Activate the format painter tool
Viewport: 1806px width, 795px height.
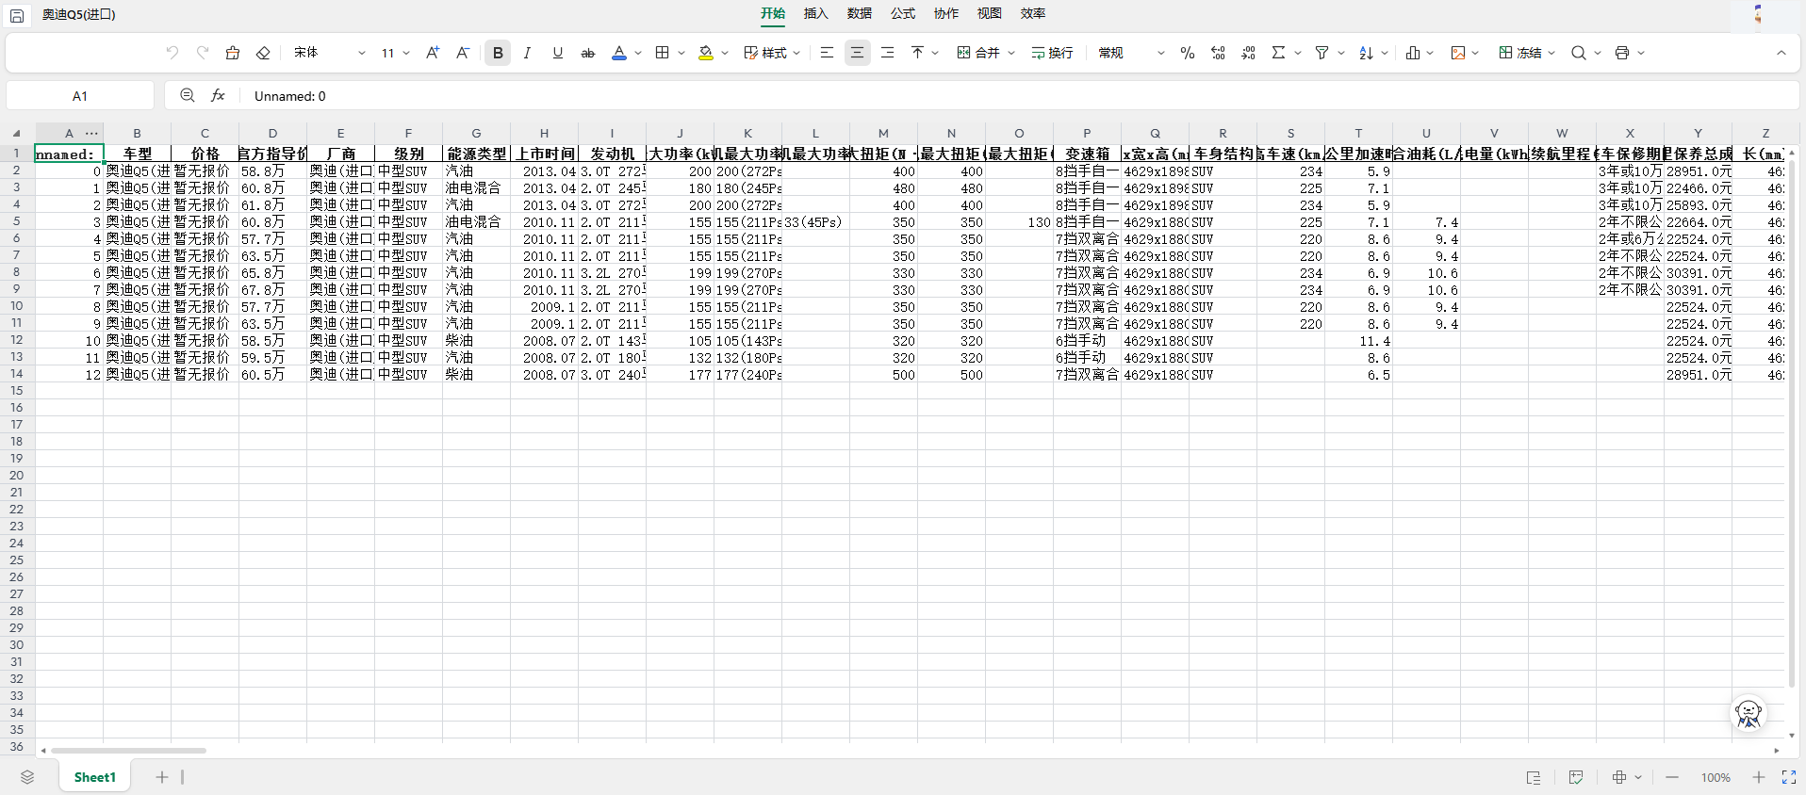[x=233, y=53]
